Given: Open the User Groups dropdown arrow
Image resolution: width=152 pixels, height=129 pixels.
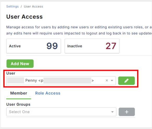Looking at the screenshot, I should point(112,112).
